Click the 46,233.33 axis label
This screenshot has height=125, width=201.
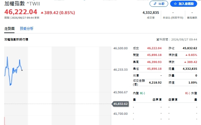121,70
